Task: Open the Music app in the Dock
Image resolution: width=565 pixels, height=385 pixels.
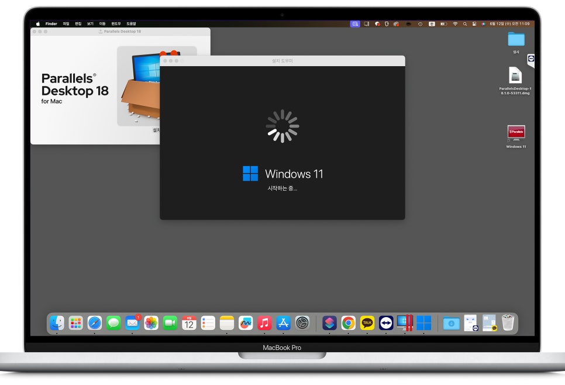Action: click(264, 323)
